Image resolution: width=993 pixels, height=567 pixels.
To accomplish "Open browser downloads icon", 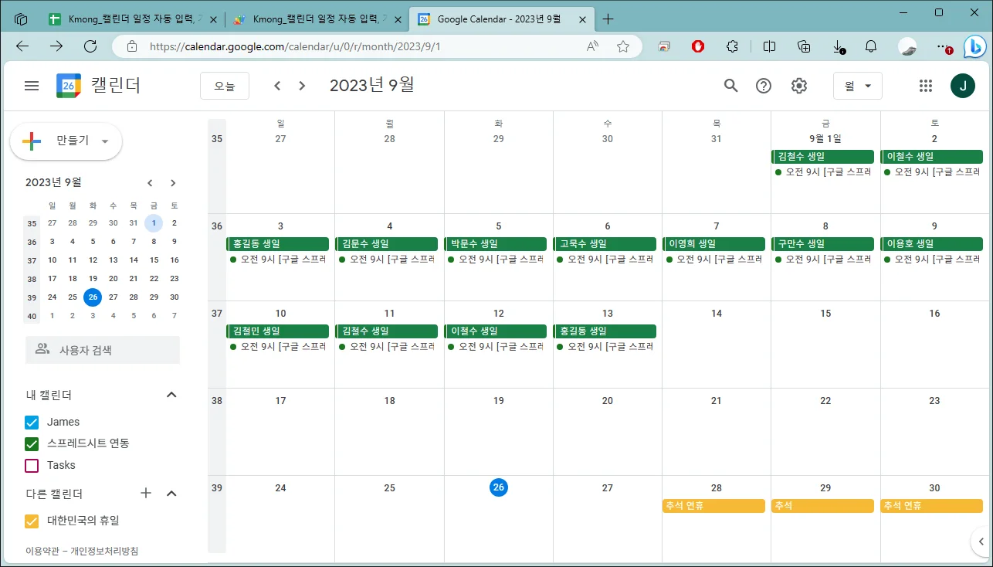I will click(839, 46).
